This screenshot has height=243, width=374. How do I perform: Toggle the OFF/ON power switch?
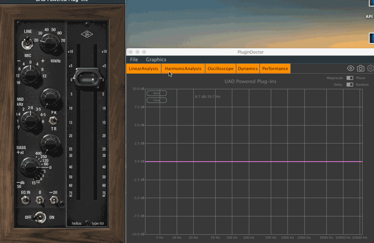(40, 217)
